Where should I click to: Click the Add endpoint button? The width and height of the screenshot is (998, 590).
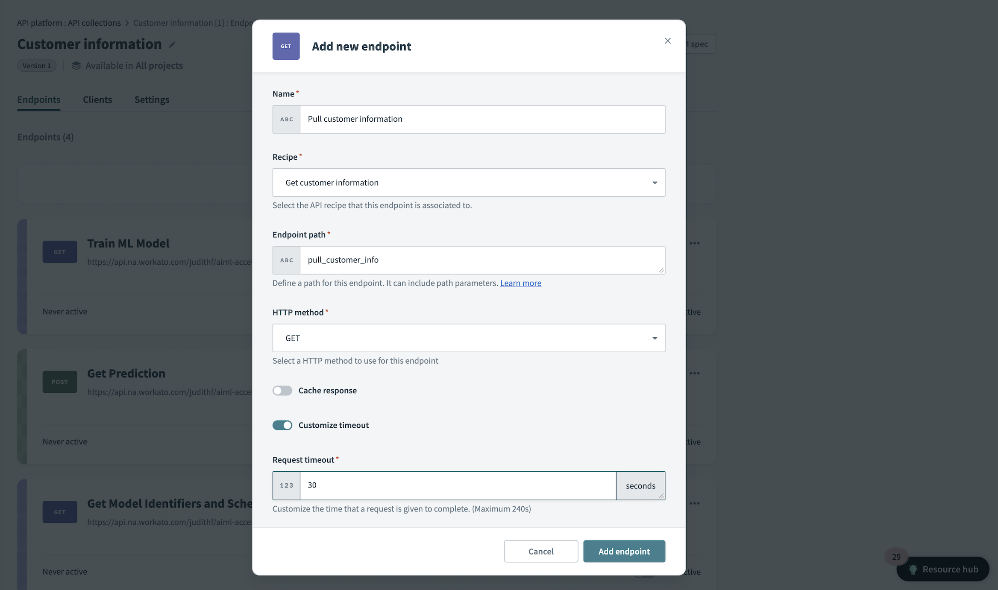pos(624,552)
